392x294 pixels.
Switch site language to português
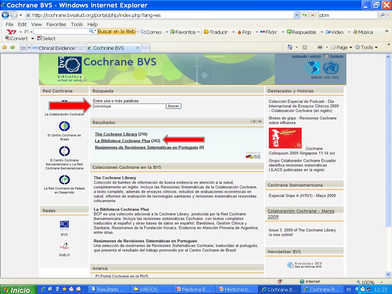[299, 56]
